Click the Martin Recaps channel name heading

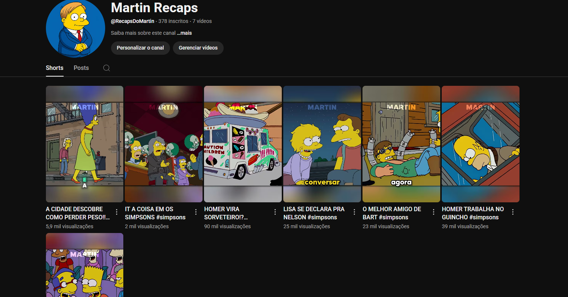click(x=154, y=8)
